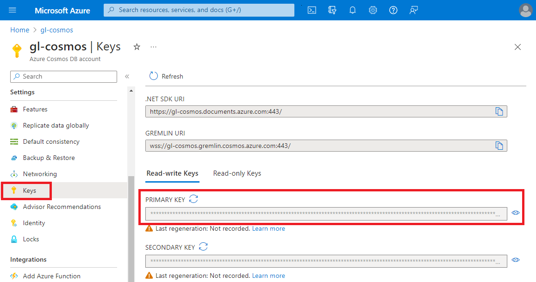Copy the .NET SDK URI value

[x=499, y=111]
